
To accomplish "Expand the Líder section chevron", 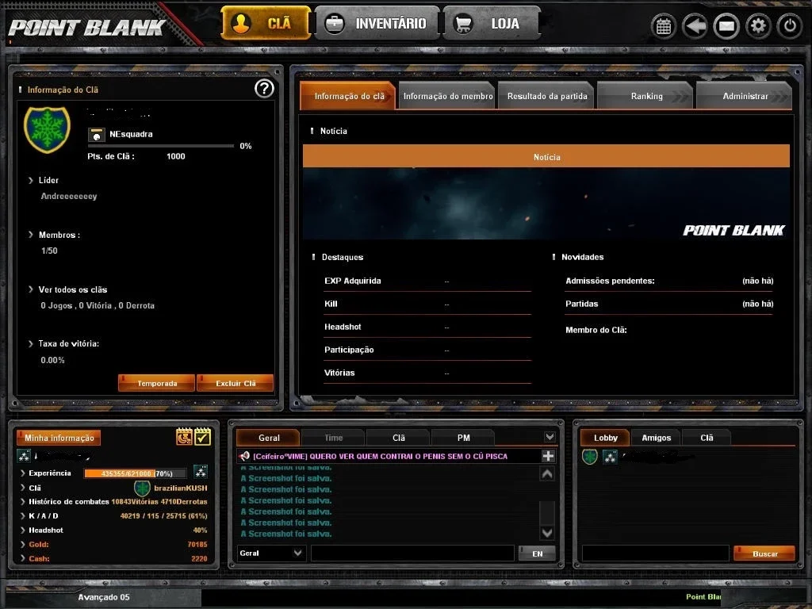I will 31,180.
